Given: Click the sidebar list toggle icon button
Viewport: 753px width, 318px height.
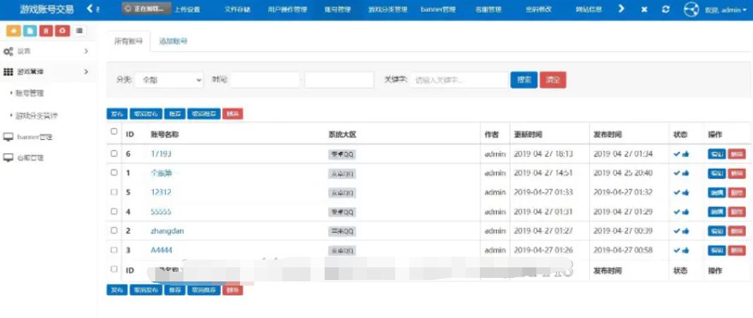Looking at the screenshot, I should coord(79,31).
